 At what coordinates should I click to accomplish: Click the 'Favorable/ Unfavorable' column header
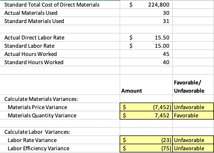pos(189,87)
